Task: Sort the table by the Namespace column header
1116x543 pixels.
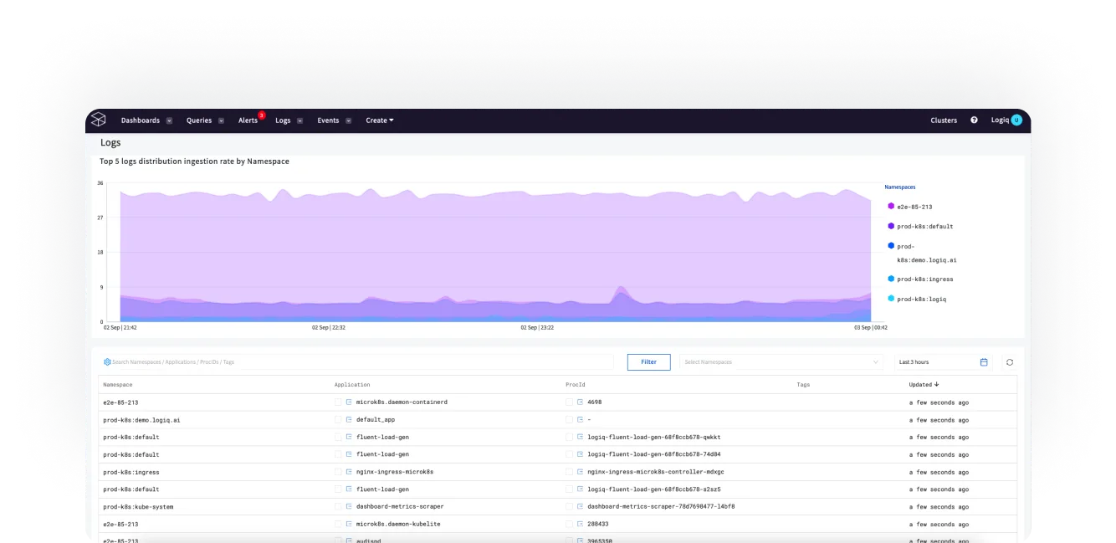Action: tap(118, 385)
